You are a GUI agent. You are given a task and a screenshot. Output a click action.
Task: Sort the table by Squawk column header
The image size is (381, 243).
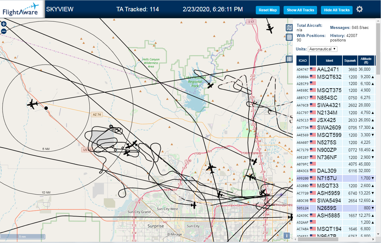pos(350,61)
